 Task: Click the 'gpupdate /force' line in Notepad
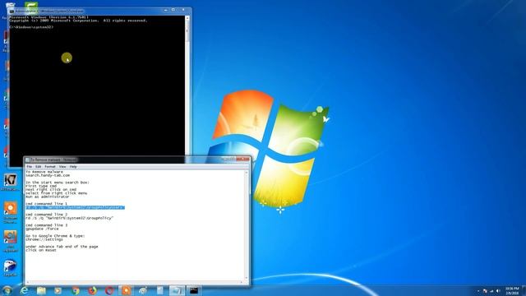[42, 229]
